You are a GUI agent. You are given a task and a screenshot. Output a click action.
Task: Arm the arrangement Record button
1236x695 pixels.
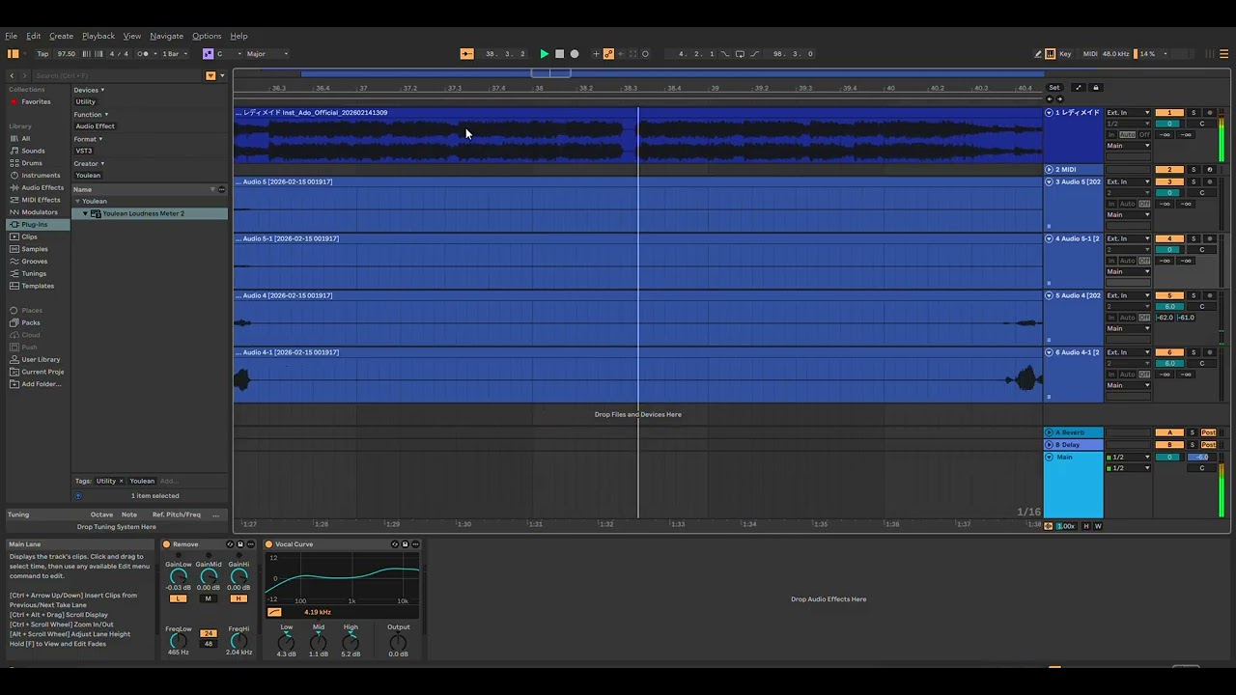click(x=575, y=54)
